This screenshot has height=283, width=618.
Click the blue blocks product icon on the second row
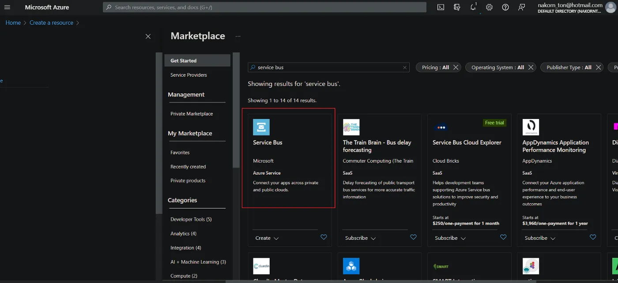coord(351,266)
